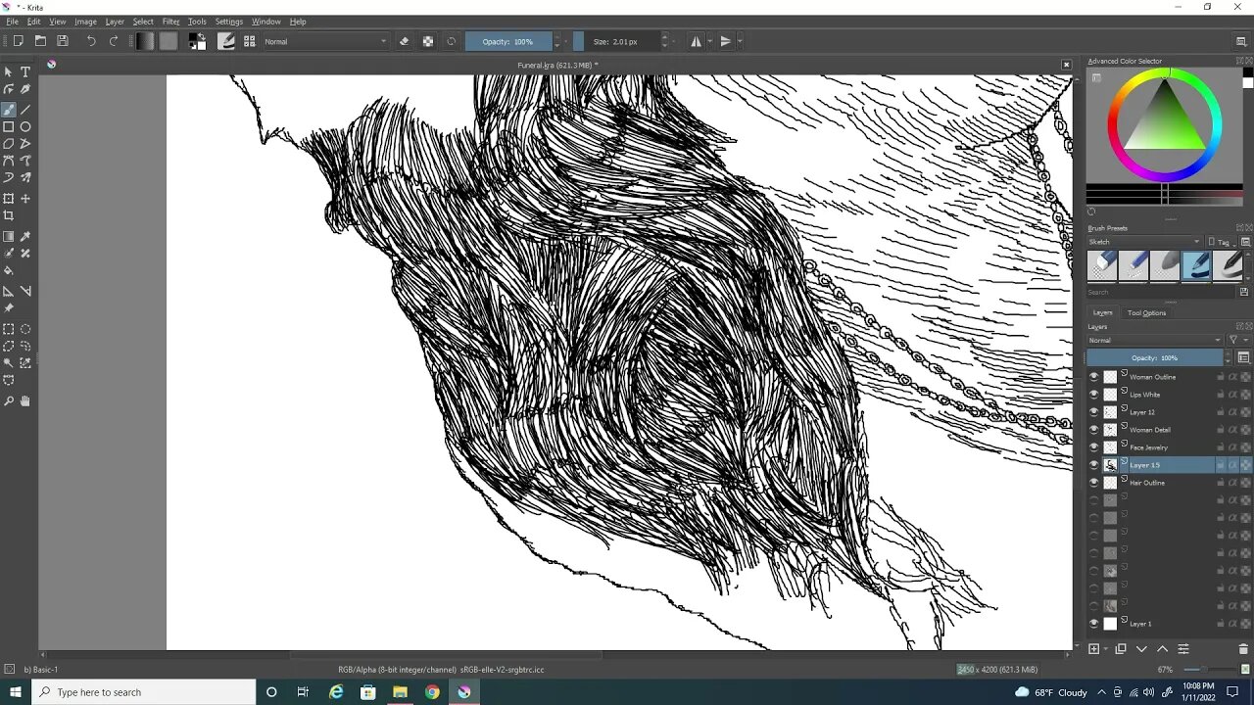Viewport: 1254px width, 705px height.
Task: Toggle horizontal mirror mode
Action: [697, 41]
